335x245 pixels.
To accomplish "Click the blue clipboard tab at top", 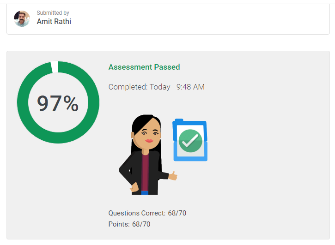I will tap(179, 120).
